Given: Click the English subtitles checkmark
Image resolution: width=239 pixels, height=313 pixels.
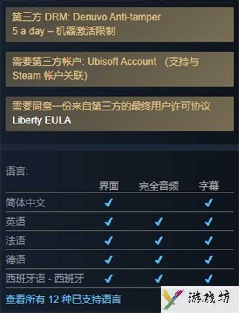Looking at the screenshot, I should [209, 222].
